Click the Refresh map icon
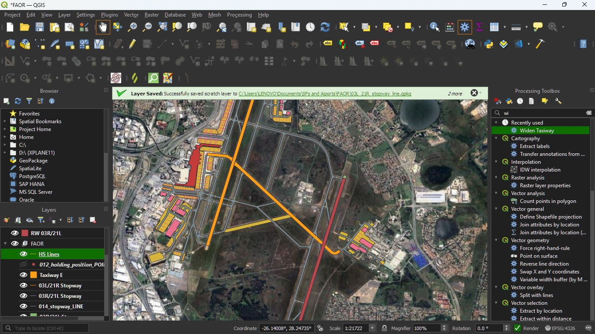This screenshot has width=595, height=334. [325, 27]
